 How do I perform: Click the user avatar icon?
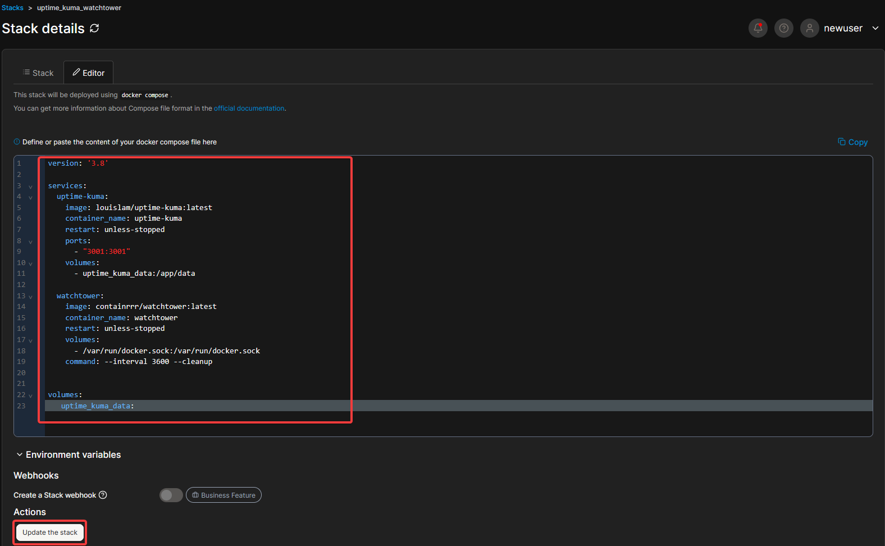tap(809, 28)
